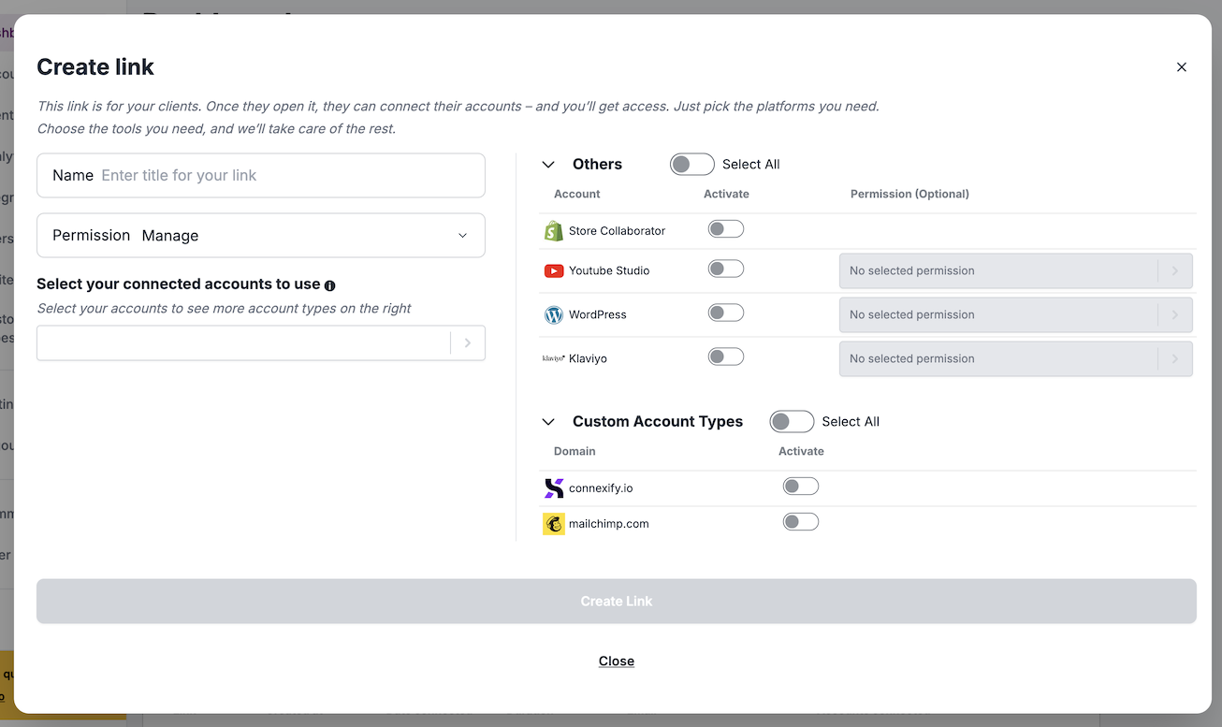Image resolution: width=1222 pixels, height=727 pixels.
Task: Open Youtube Studio permission selector
Action: point(1015,271)
